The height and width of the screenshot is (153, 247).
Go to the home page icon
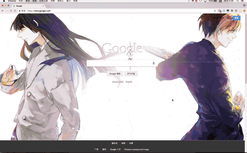click(x=15, y=11)
